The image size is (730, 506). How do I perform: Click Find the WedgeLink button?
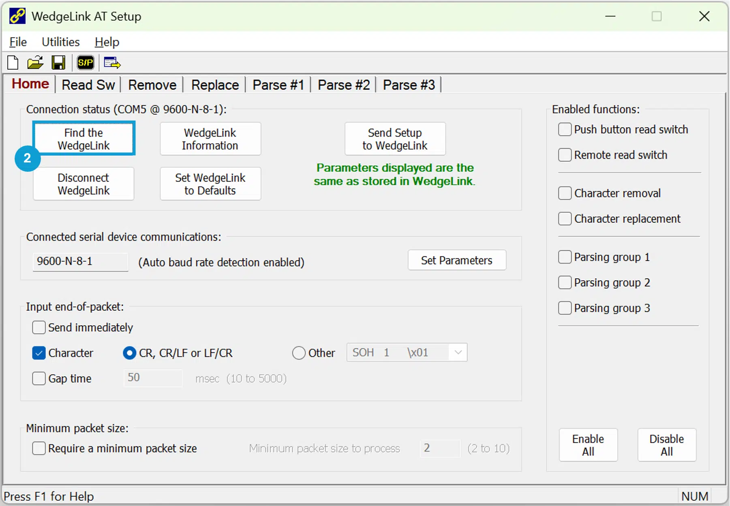(x=84, y=139)
